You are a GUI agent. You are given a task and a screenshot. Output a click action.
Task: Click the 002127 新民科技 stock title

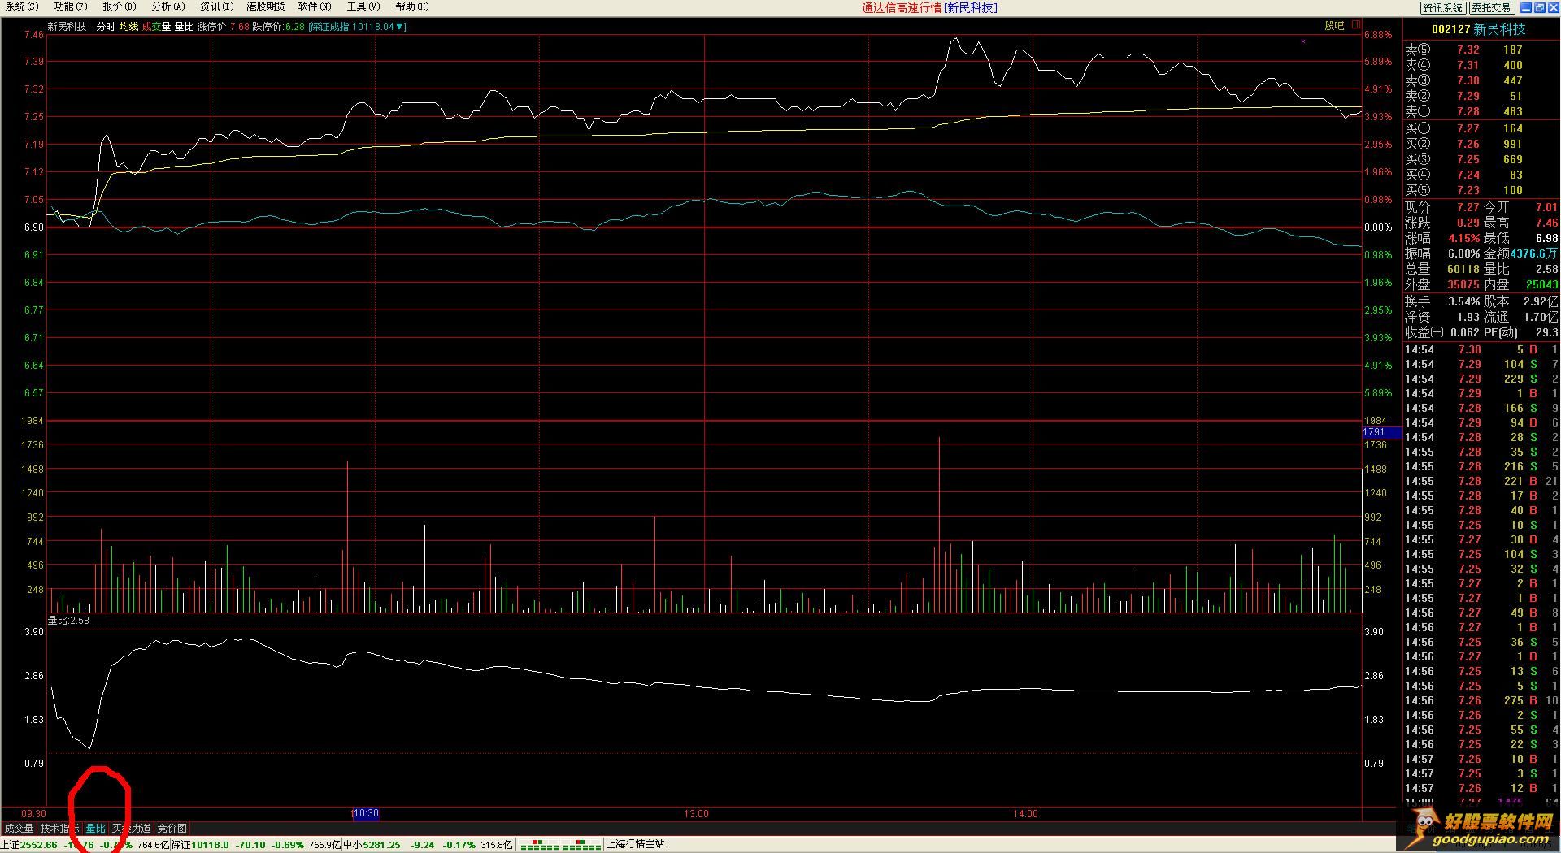(x=1478, y=29)
